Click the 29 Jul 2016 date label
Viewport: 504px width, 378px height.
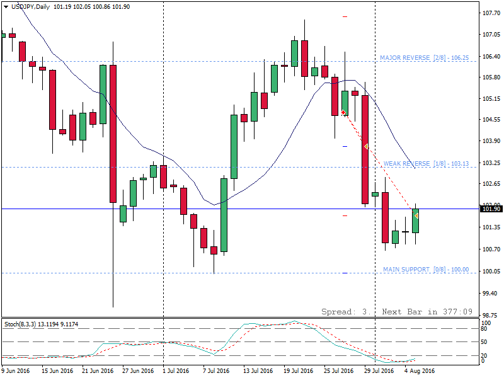click(379, 371)
